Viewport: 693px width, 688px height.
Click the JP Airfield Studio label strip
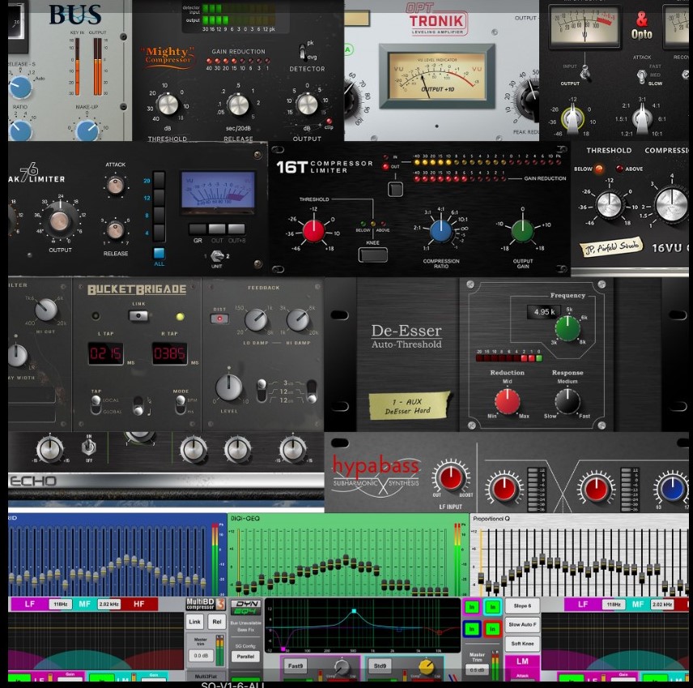click(612, 247)
